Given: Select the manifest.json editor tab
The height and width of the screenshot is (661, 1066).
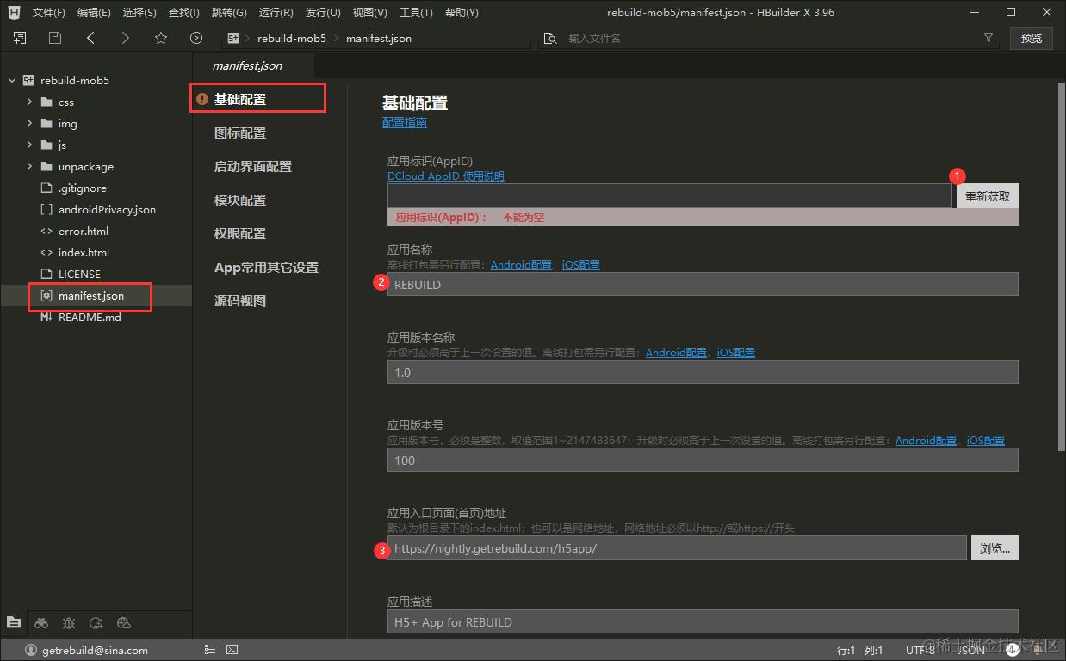Looking at the screenshot, I should point(248,65).
